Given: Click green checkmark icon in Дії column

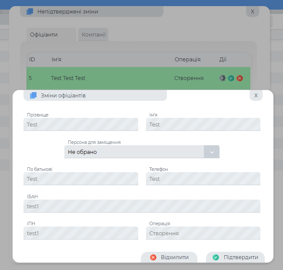Looking at the screenshot, I should (231, 78).
